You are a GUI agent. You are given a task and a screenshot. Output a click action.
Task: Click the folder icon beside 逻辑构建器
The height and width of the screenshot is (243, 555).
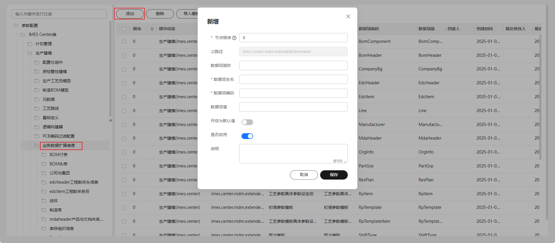[x=37, y=127]
